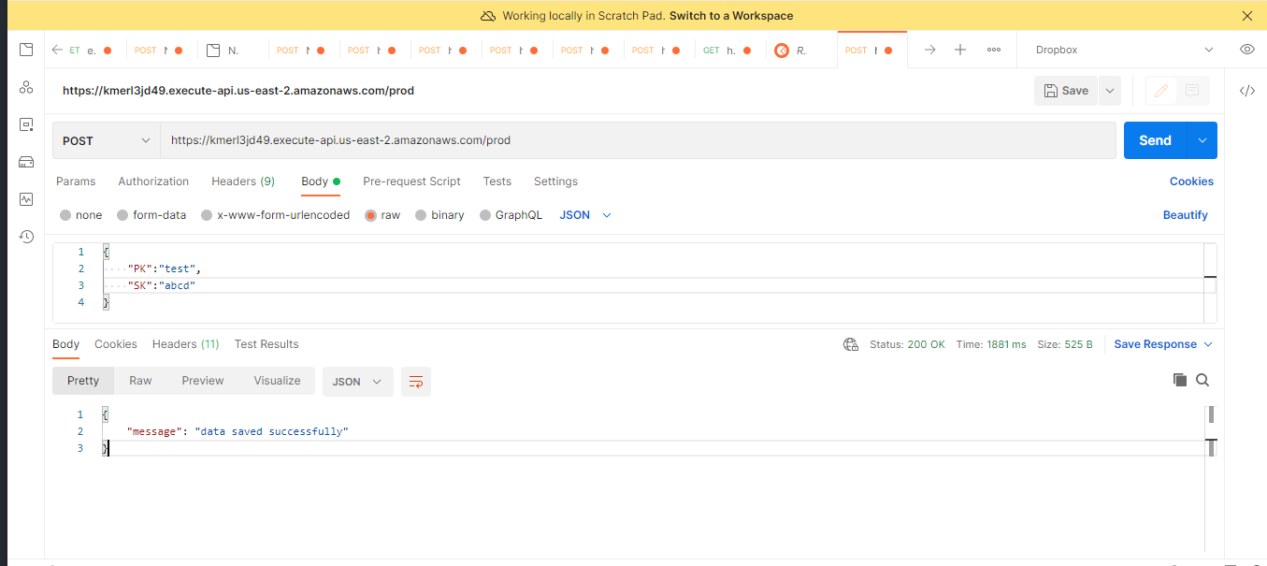This screenshot has width=1267, height=566.
Task: Copy the response body
Action: tap(1179, 380)
